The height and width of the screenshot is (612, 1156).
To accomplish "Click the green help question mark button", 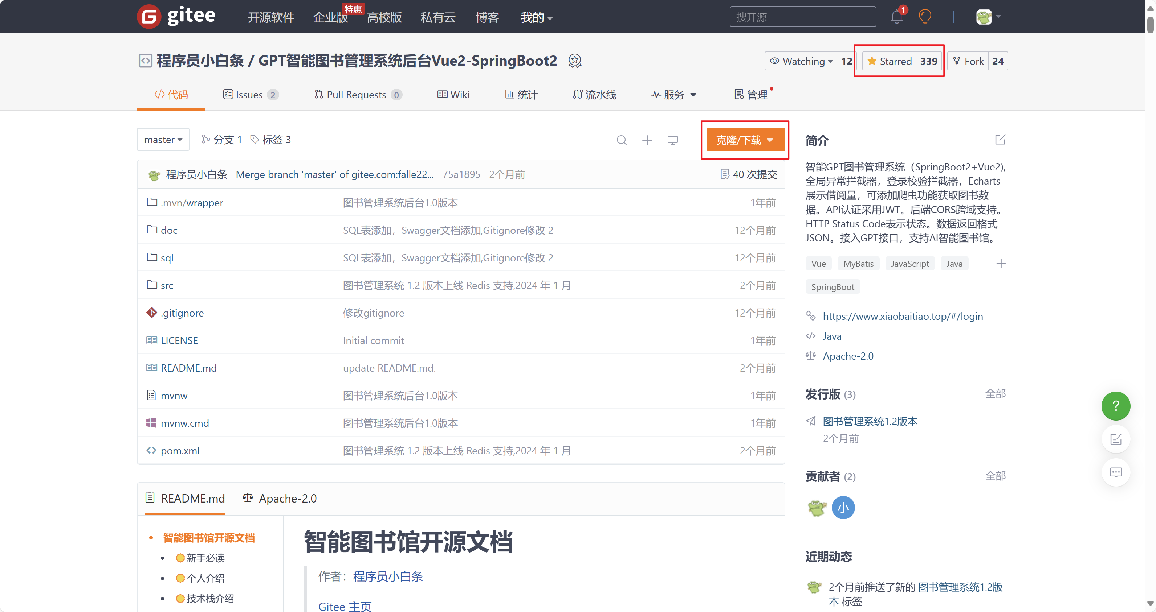I will (1115, 406).
